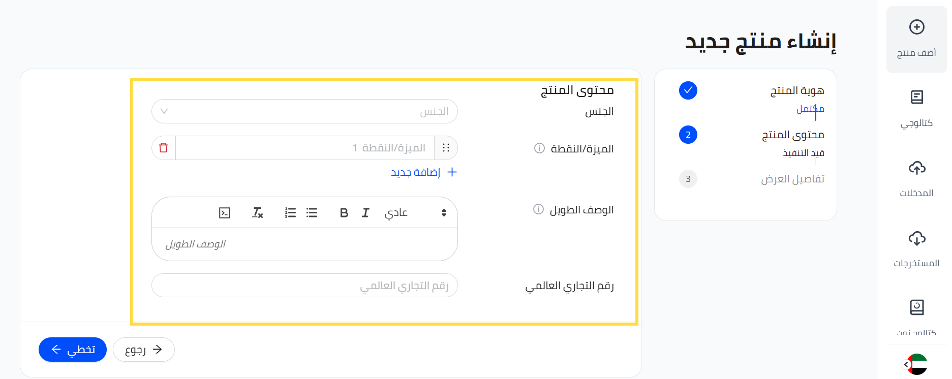The height and width of the screenshot is (379, 952).
Task: Clear text formatting in the editor
Action: (258, 213)
